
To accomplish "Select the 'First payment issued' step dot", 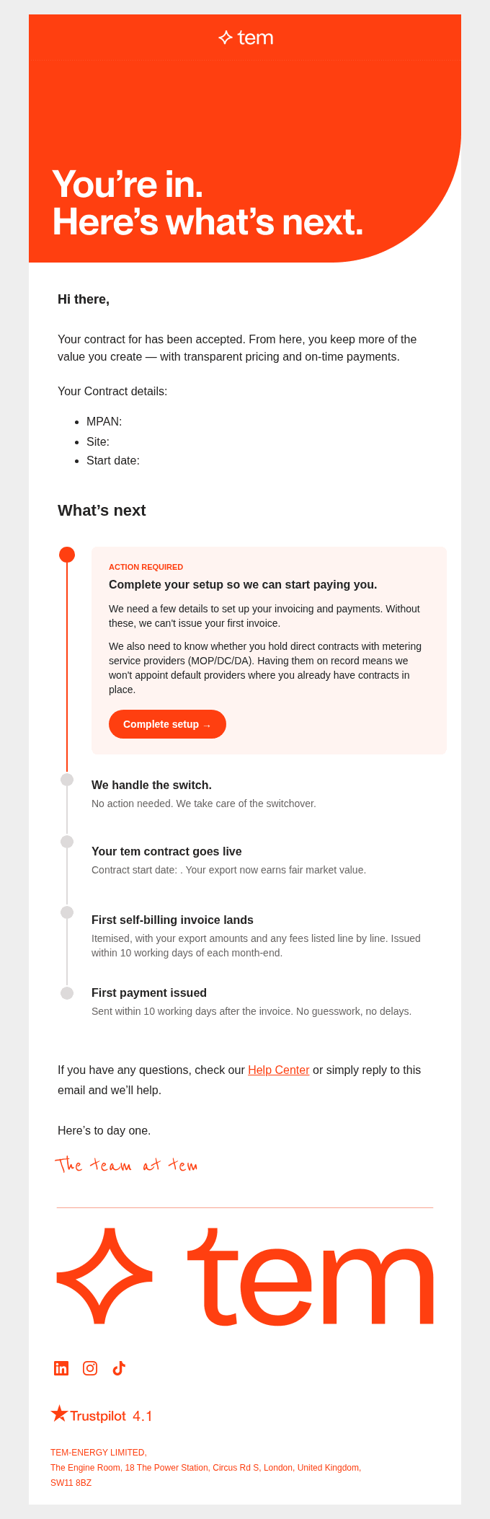I will pos(67,993).
